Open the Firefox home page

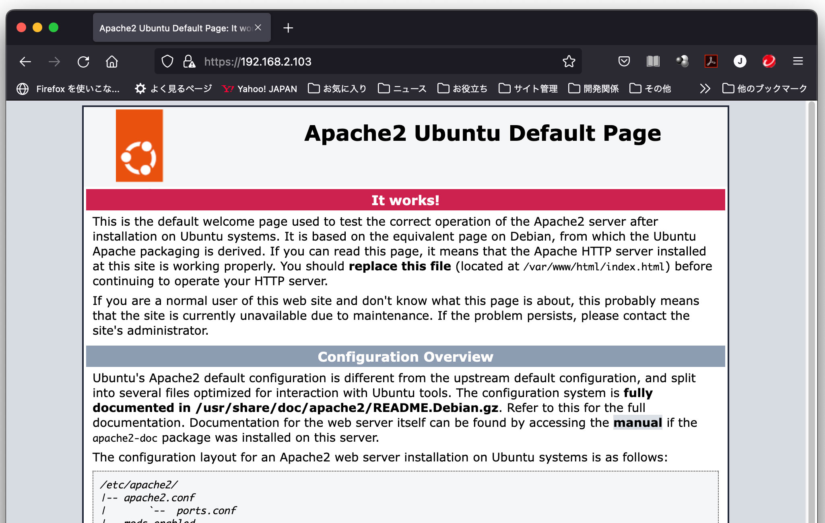click(112, 62)
